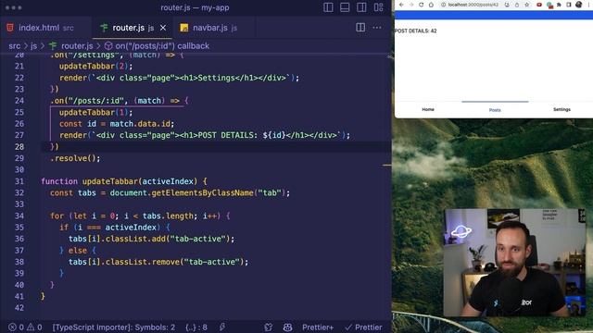Reload the browser page
This screenshot has height=333, width=593.
coord(421,5)
